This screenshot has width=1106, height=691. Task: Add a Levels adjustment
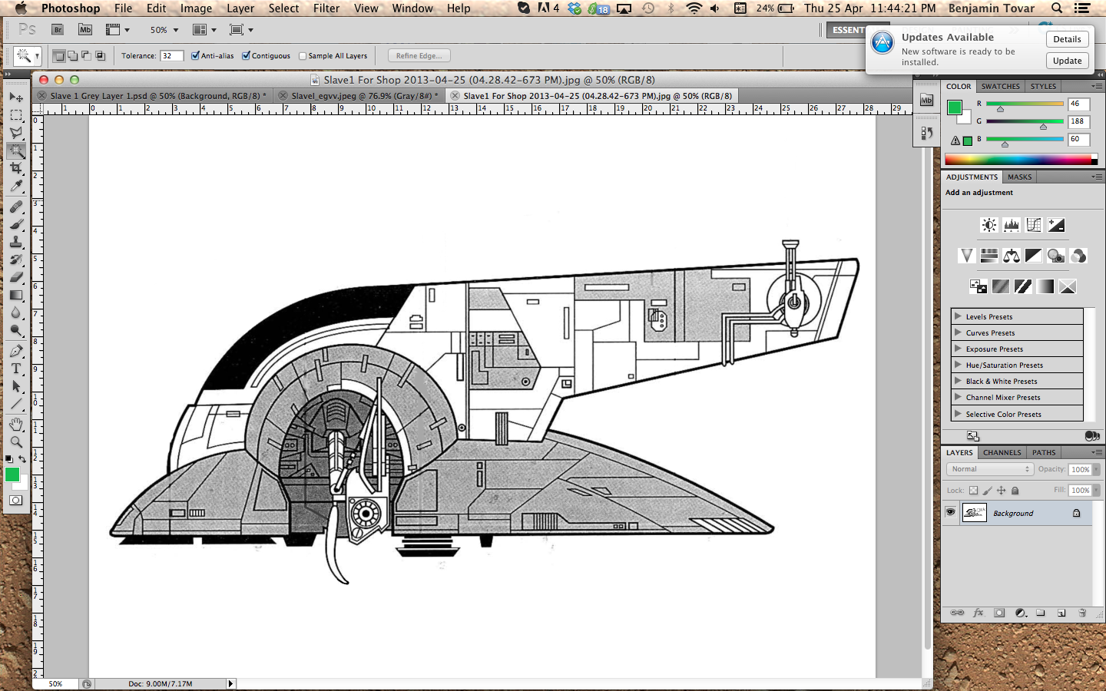[1012, 225]
